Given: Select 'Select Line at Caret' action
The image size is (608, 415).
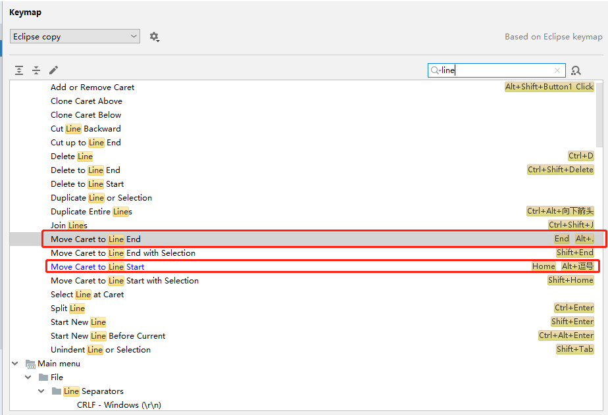Looking at the screenshot, I should pos(88,295).
